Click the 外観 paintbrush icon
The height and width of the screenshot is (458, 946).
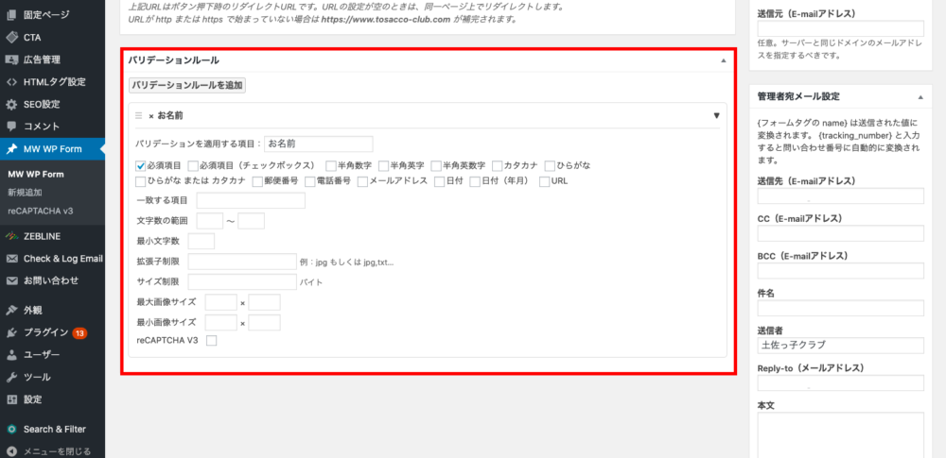click(11, 310)
